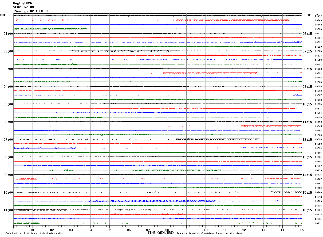Click the DC offset value 14800
323x237 pixels.
318,157
